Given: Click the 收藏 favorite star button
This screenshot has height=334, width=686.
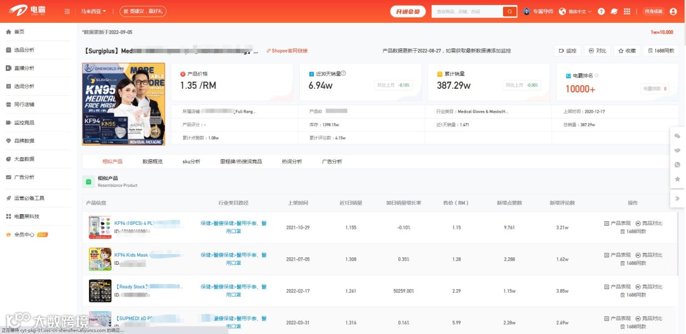Looking at the screenshot, I should coord(627,51).
